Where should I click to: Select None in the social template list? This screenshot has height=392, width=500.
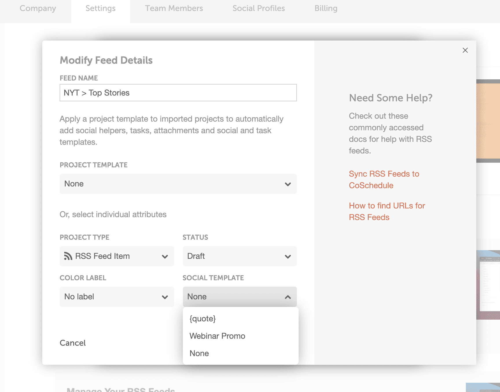pos(199,353)
